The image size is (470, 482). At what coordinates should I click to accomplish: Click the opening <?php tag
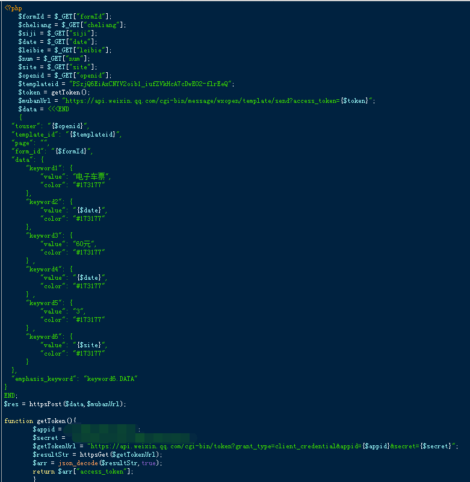[x=13, y=8]
